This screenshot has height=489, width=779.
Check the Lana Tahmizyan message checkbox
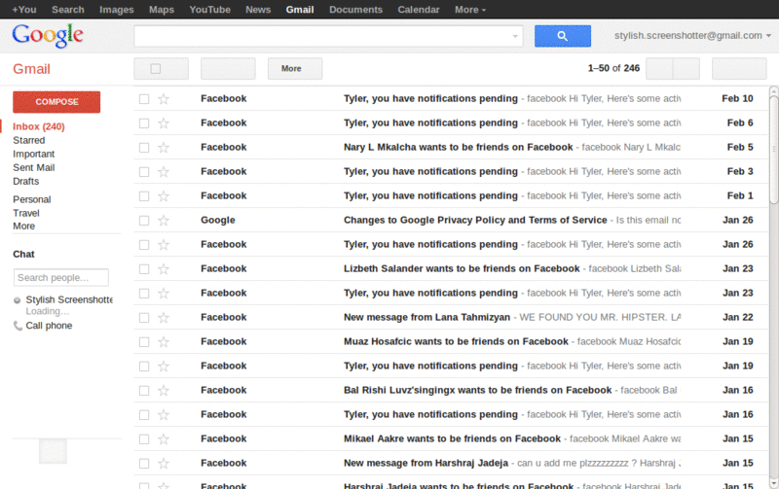point(144,317)
